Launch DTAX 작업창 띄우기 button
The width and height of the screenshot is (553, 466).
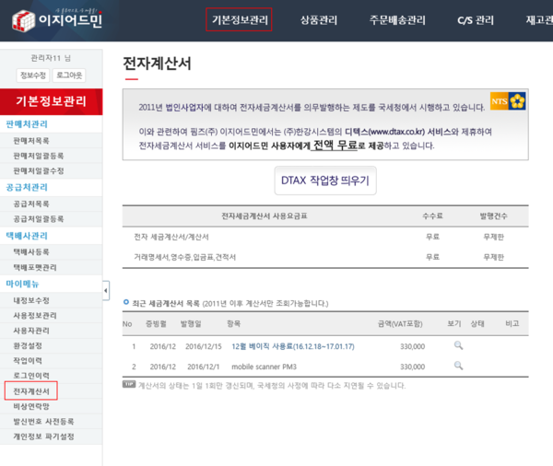tap(325, 181)
